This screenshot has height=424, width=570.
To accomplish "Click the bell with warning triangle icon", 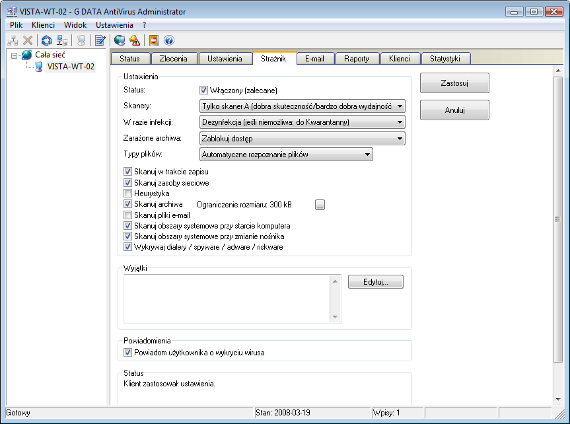I will 135,40.
